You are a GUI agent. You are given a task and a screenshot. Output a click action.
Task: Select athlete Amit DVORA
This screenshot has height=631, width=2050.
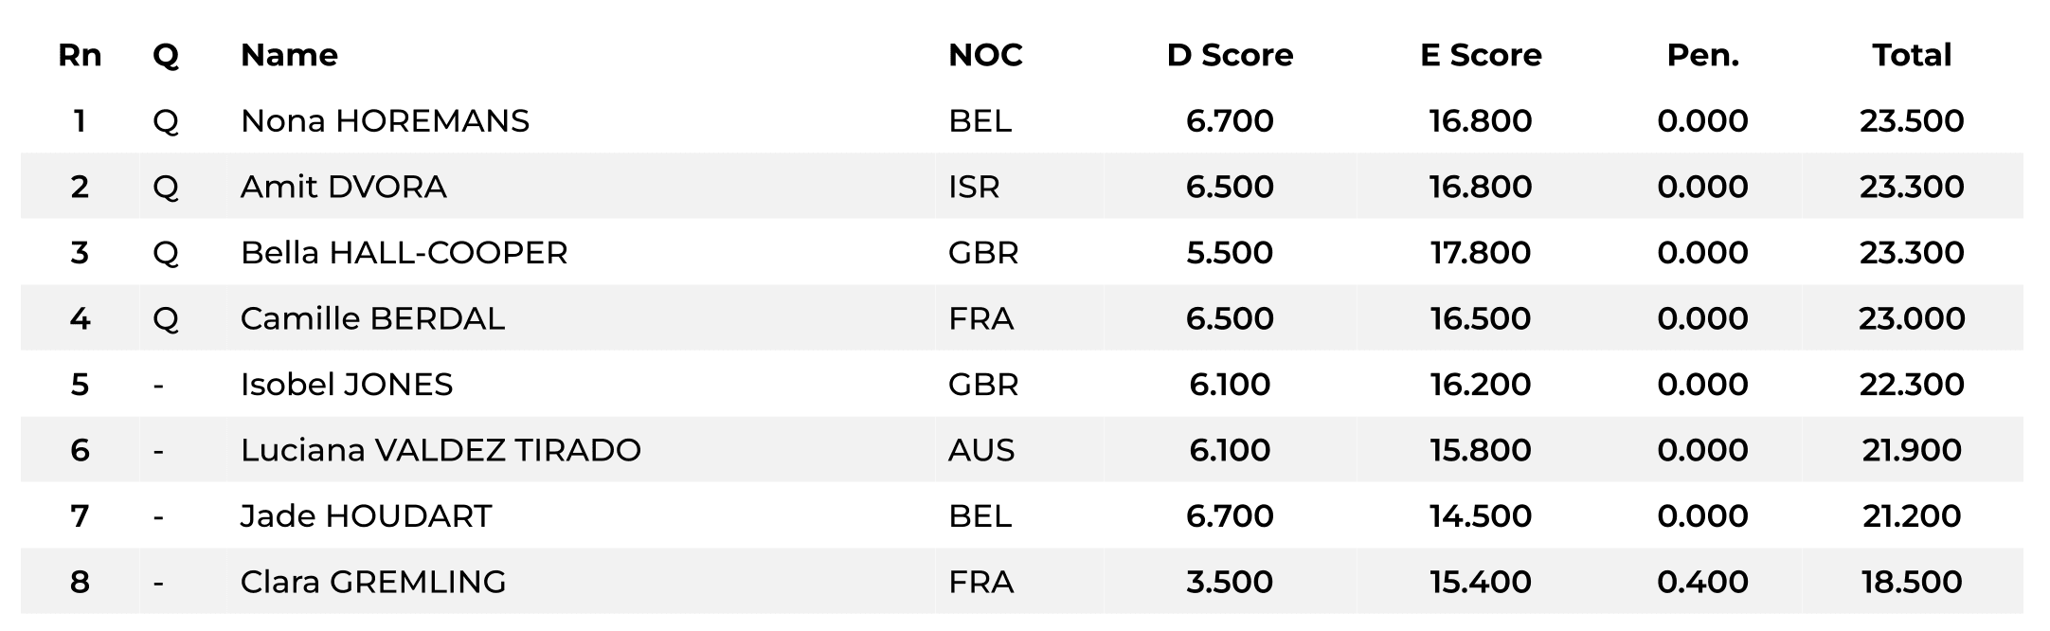(x=343, y=187)
